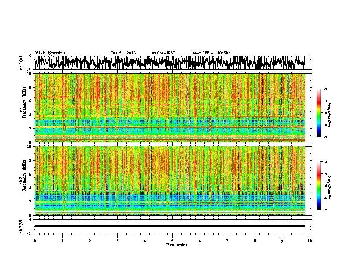The width and height of the screenshot is (349, 270).
Task: Click the lower colorbar label 'log(PSD)(V²/Hz)'
Action: point(330,187)
